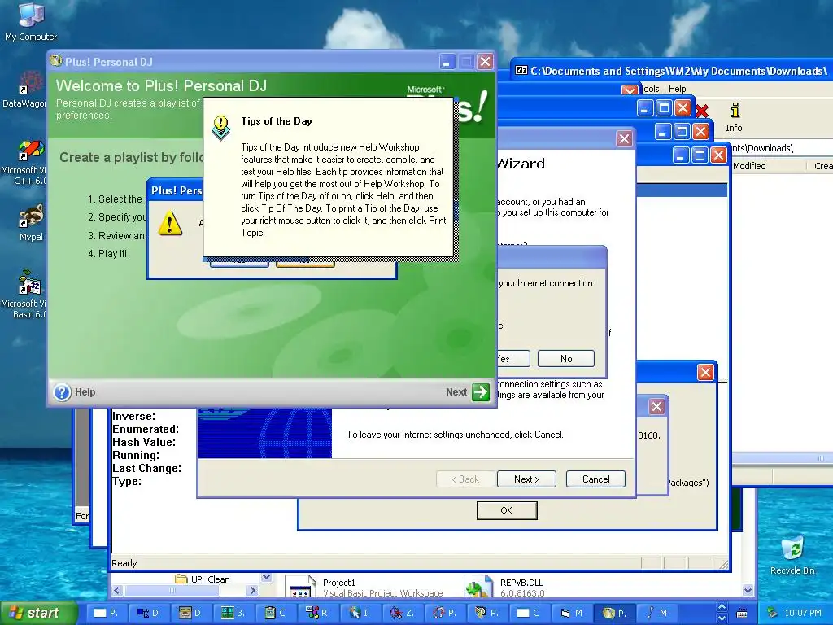Click the Plus! Personal DJ title bar icon

click(x=56, y=61)
